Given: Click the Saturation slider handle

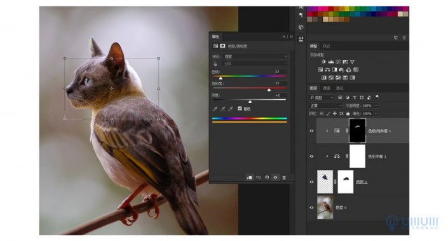Looking at the screenshot, I should (269, 90).
